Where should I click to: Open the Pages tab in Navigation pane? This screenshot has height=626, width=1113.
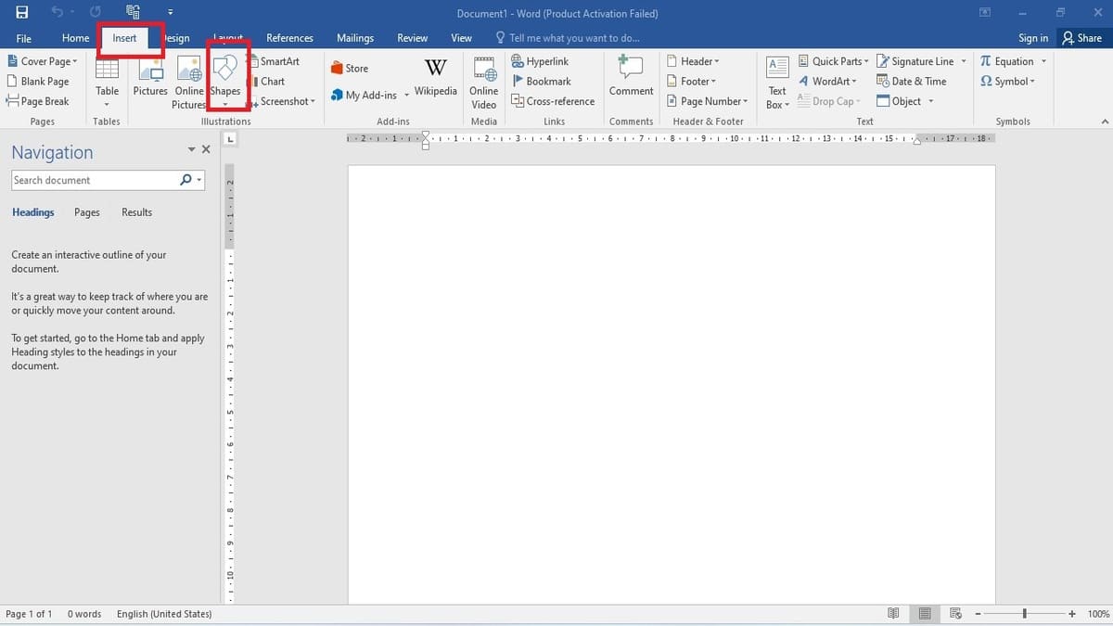pos(87,212)
